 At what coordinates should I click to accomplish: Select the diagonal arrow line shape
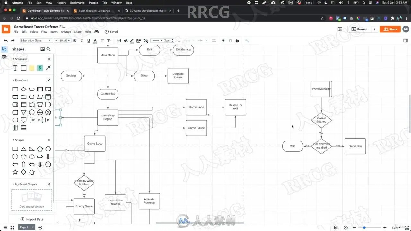click(48, 68)
